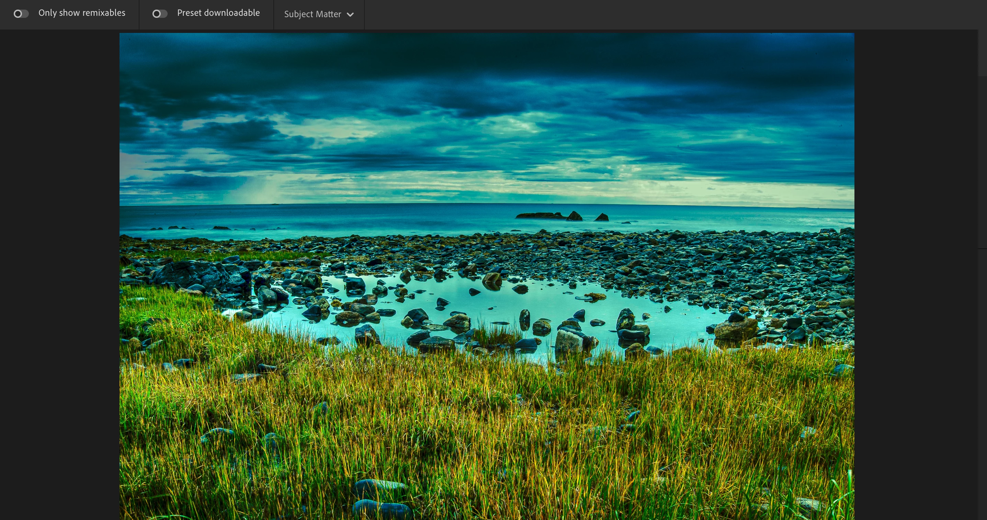Click the blank filter bar area right of Subject Matter
This screenshot has width=987, height=520.
[651, 14]
